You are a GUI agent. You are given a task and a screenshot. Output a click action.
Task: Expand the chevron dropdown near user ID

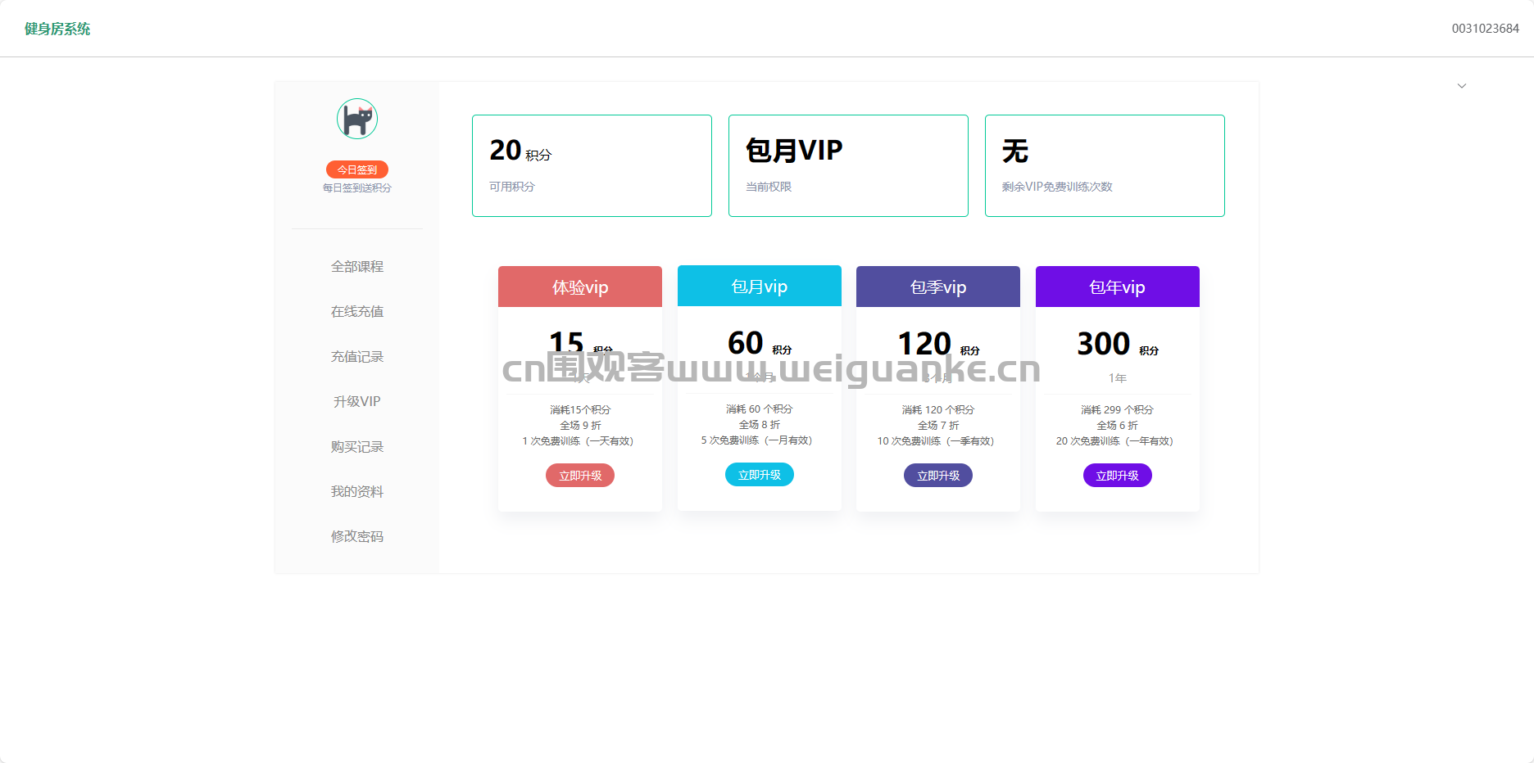click(x=1462, y=86)
